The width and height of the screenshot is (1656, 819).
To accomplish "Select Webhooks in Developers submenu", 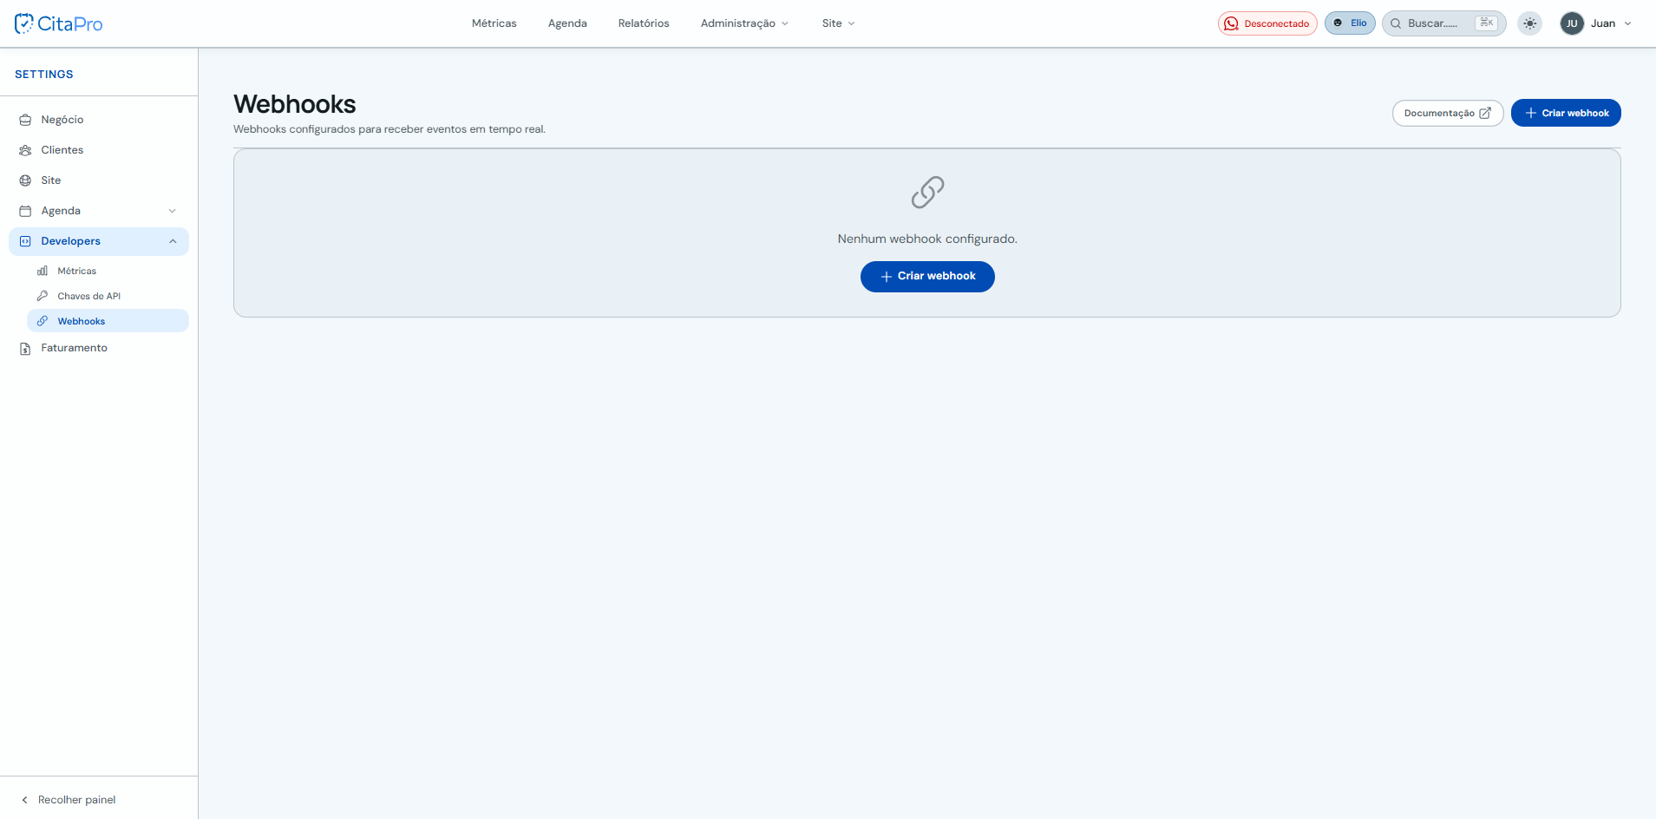I will [x=108, y=321].
